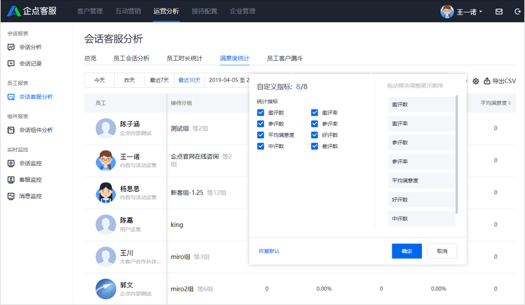This screenshot has width=525, height=305.
Task: Click the 员工 column header
Action: click(101, 103)
